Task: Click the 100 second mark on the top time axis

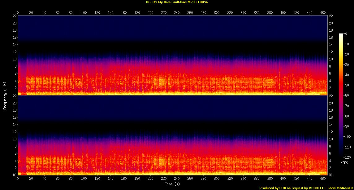Action: click(84, 13)
